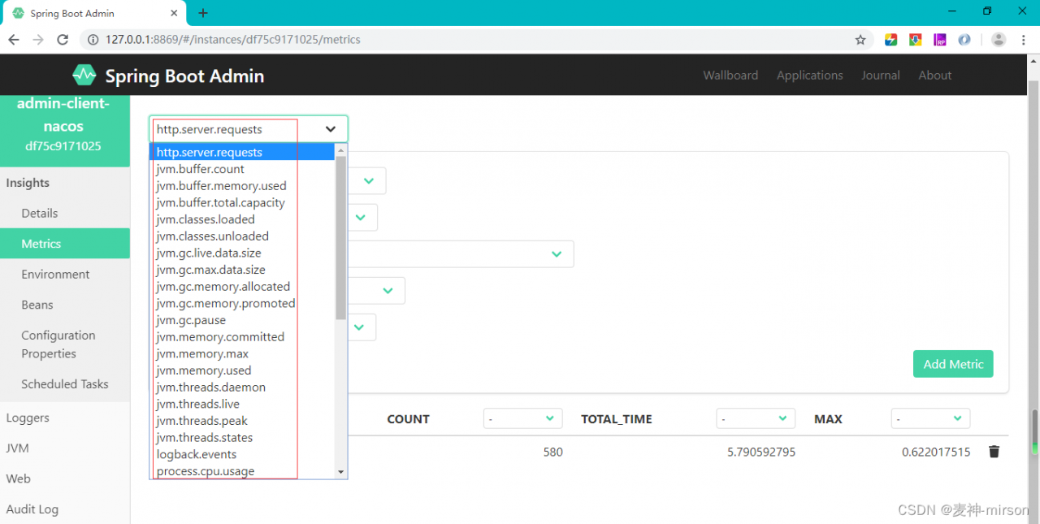Click the purple RP extension icon
1040x524 pixels.
coord(940,40)
